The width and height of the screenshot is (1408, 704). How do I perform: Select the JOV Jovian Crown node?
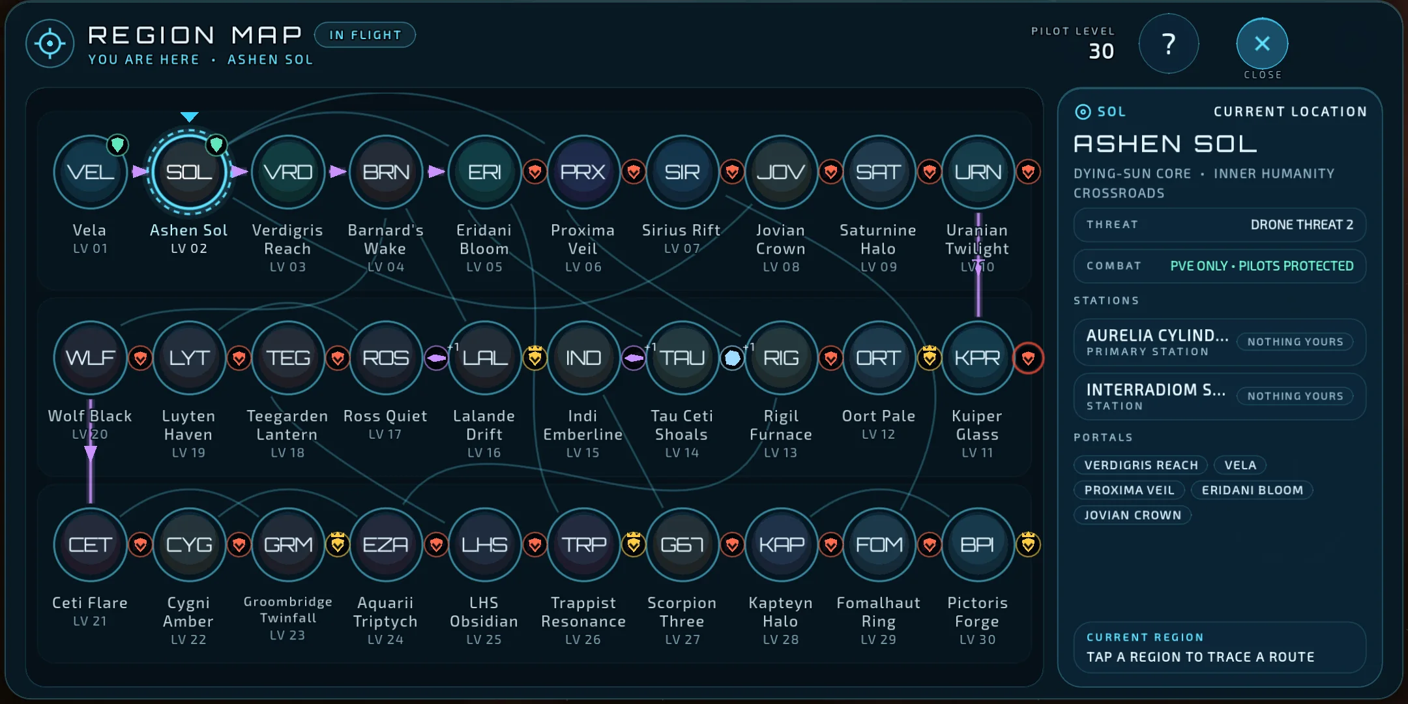pos(781,172)
